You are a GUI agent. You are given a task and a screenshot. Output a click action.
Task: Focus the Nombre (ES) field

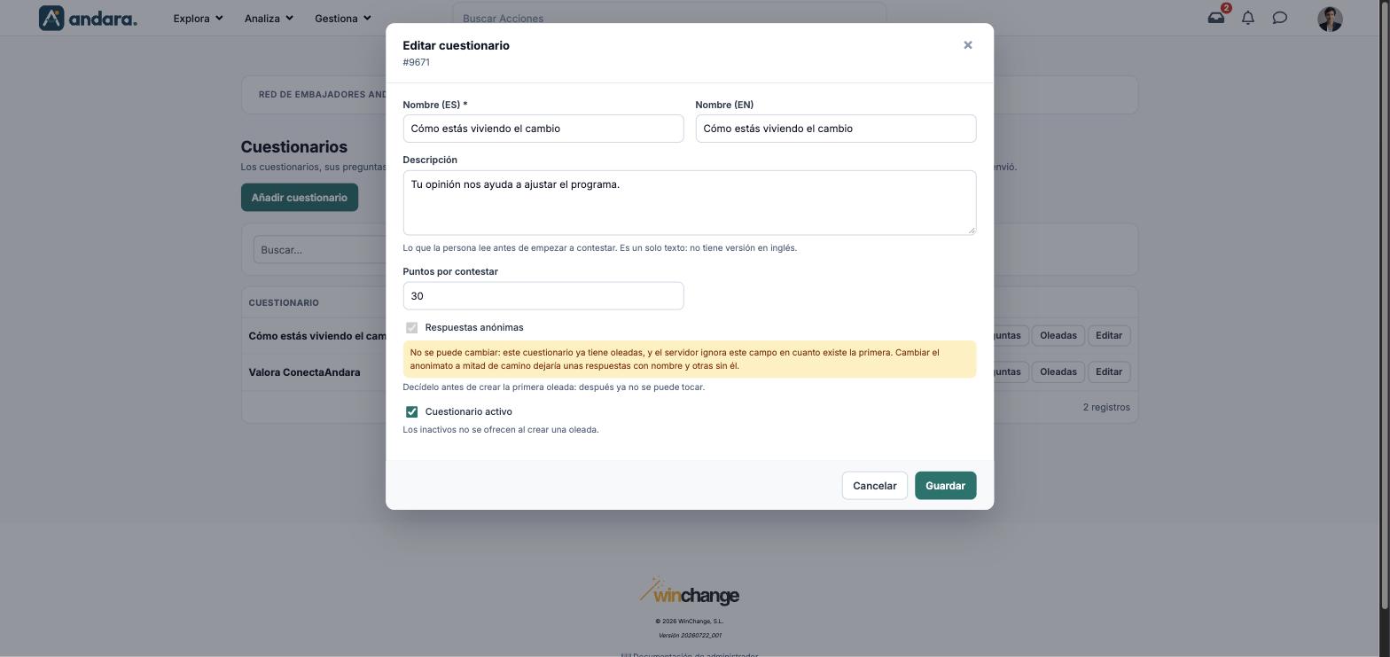(x=543, y=129)
